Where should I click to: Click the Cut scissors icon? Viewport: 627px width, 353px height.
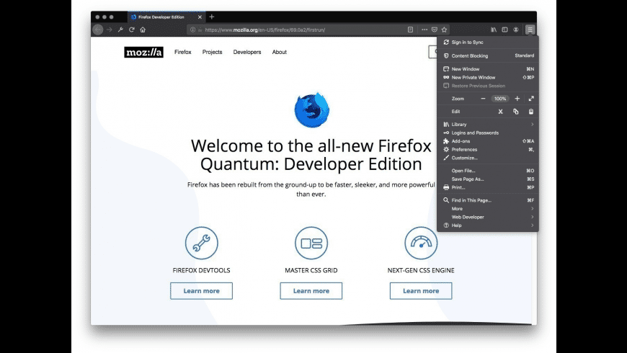point(500,112)
